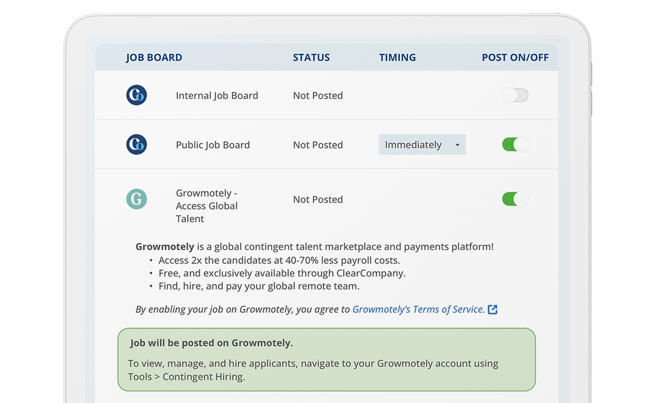Click Not Posted status for Public Job Board

click(x=318, y=145)
